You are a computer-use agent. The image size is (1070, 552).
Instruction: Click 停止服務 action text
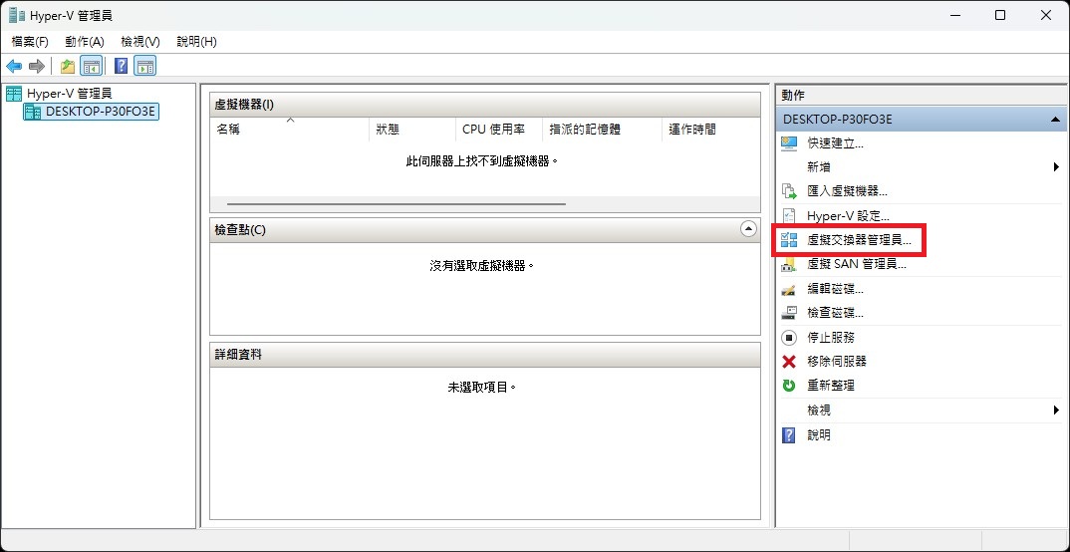(x=831, y=337)
